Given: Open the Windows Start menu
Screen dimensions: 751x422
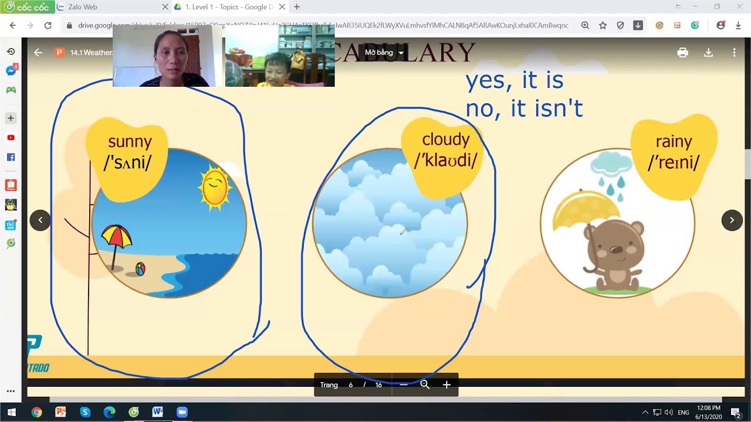Looking at the screenshot, I should coord(12,413).
